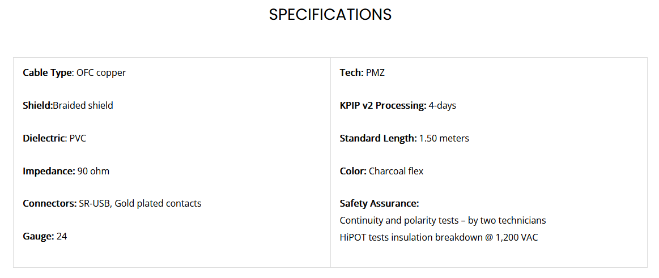Select the Cable Type label
This screenshot has width=659, height=278.
tap(48, 72)
